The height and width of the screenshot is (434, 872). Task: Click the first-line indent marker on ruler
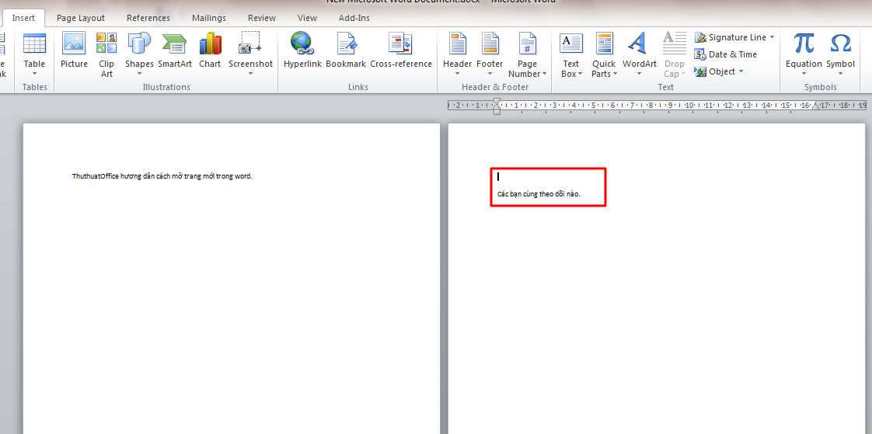[x=497, y=101]
